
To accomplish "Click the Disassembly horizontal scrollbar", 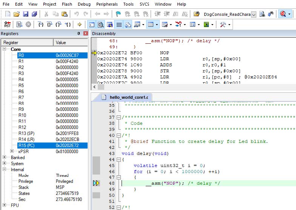I will [x=189, y=87].
